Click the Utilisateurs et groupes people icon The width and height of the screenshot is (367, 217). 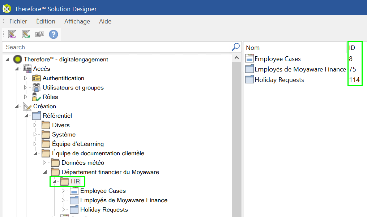pyautogui.click(x=36, y=87)
